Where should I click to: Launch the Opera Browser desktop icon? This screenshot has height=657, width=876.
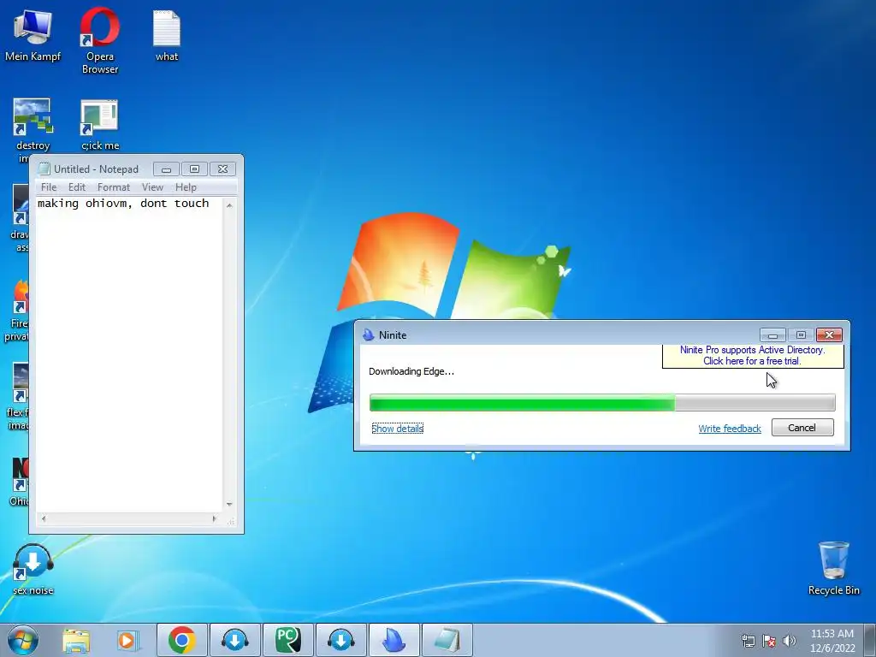click(x=99, y=40)
